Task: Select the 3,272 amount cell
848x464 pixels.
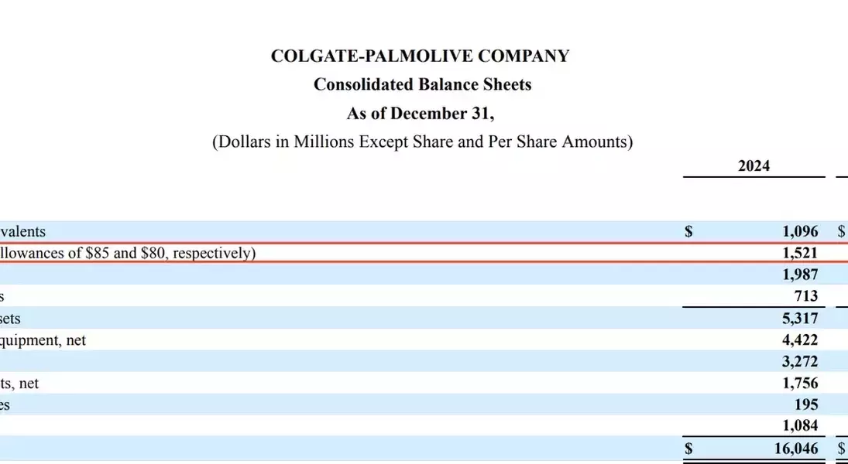Action: [800, 362]
